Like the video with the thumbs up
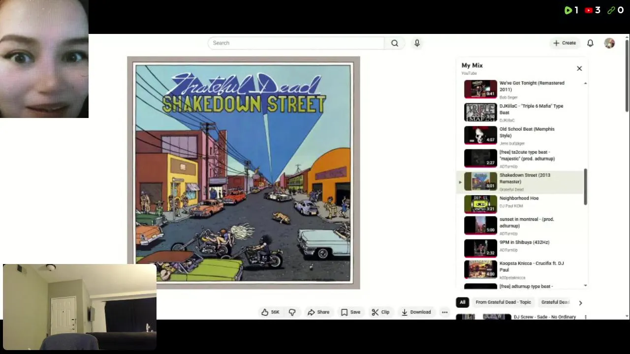630x354 pixels. coord(270,312)
